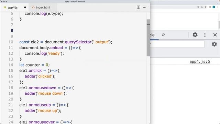Click 'e.type' on line 5
Image resolution: width=220 pixels, height=124 pixels.
pos(54,13)
